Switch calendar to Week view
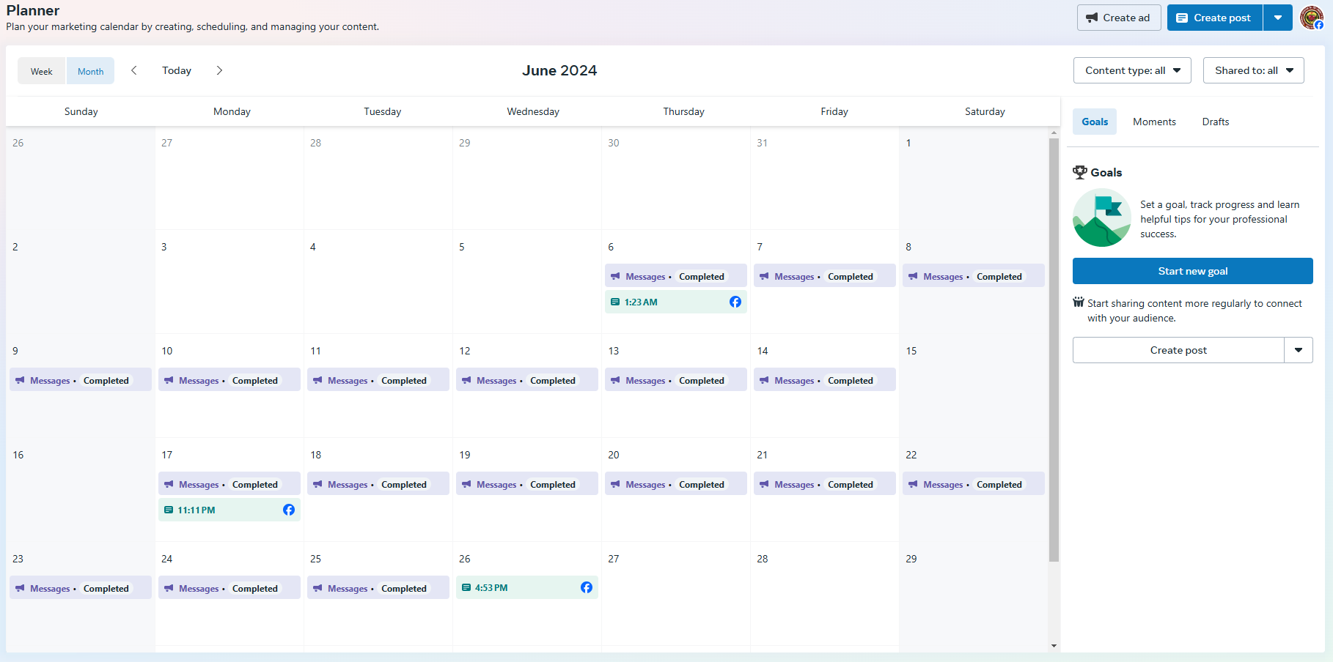The width and height of the screenshot is (1333, 662). (x=41, y=71)
